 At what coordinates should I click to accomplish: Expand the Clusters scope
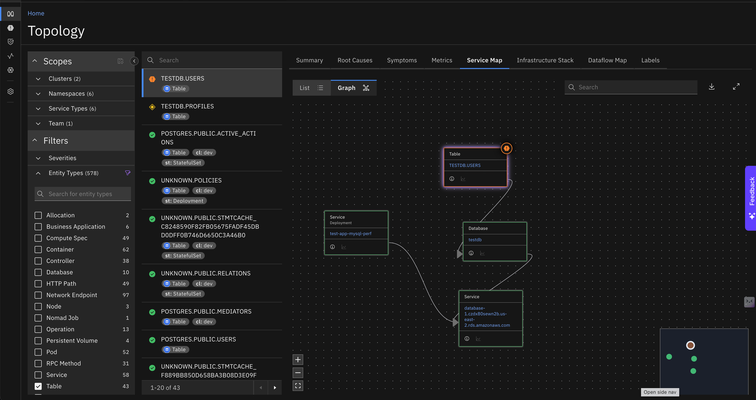(x=38, y=79)
